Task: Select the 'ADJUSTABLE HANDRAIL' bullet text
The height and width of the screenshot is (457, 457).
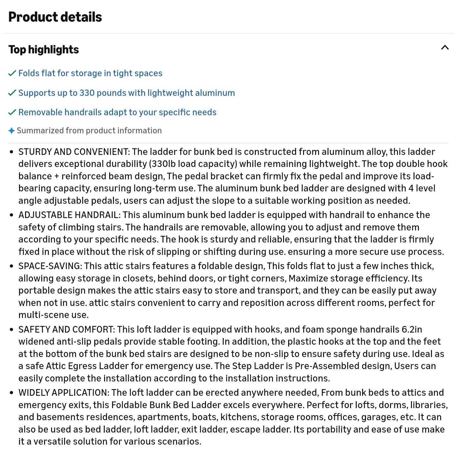Action: (231, 233)
